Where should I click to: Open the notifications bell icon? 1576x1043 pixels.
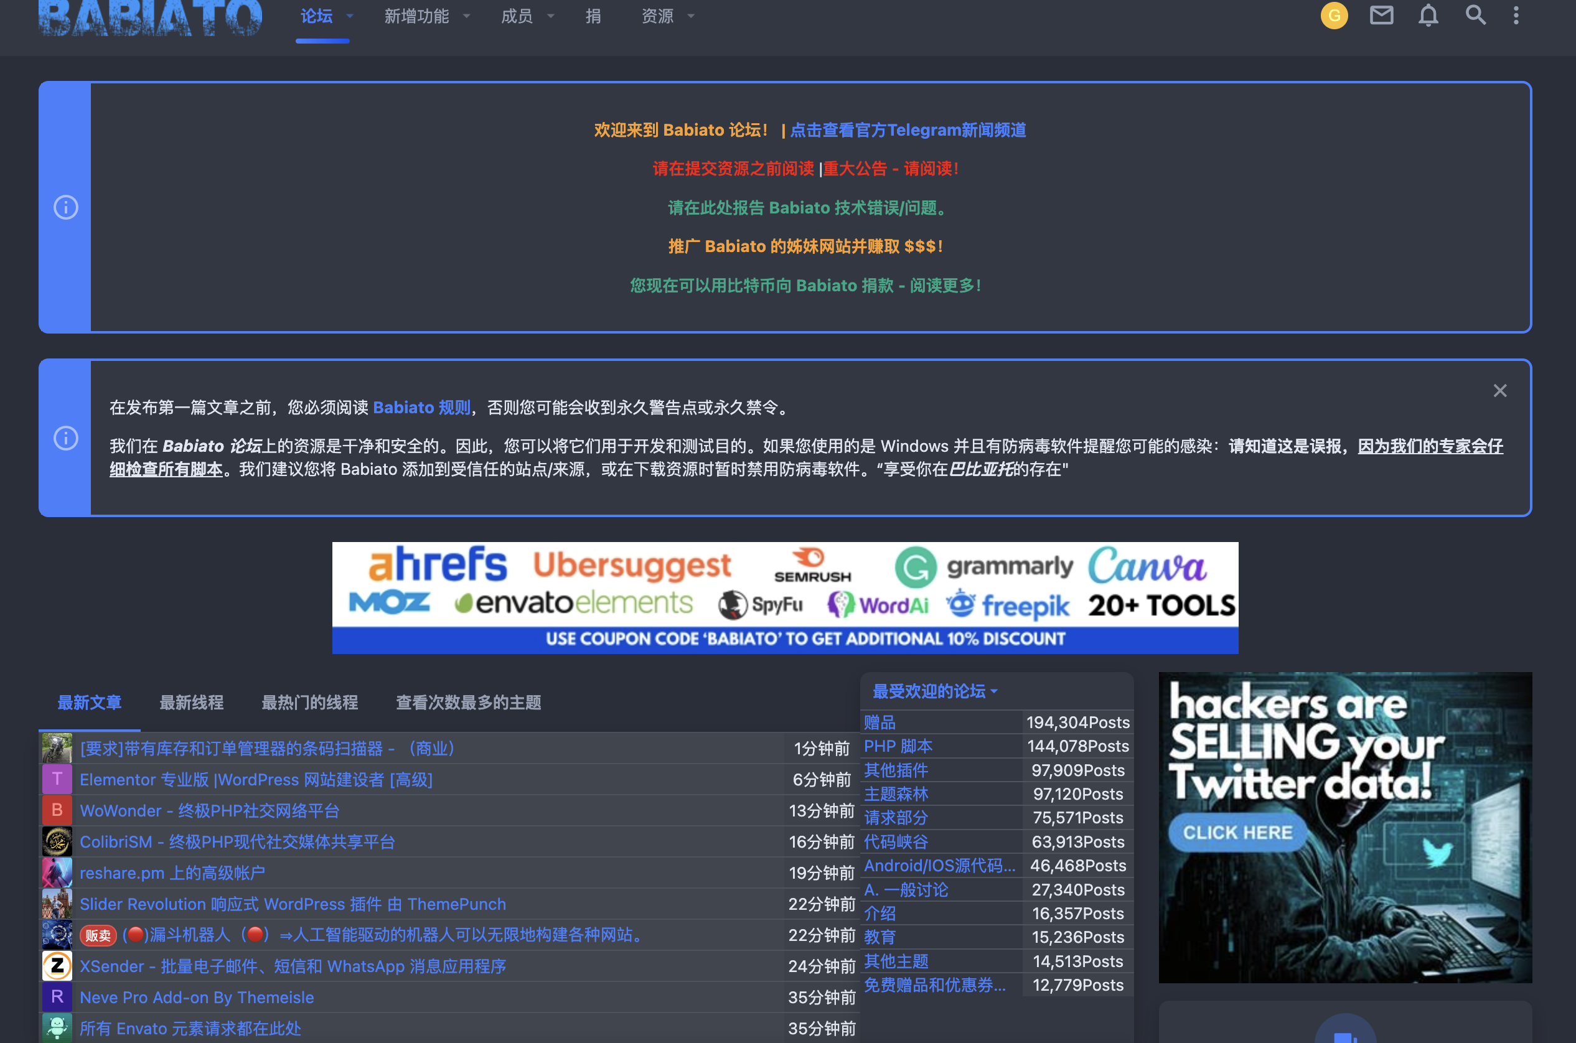pos(1428,16)
